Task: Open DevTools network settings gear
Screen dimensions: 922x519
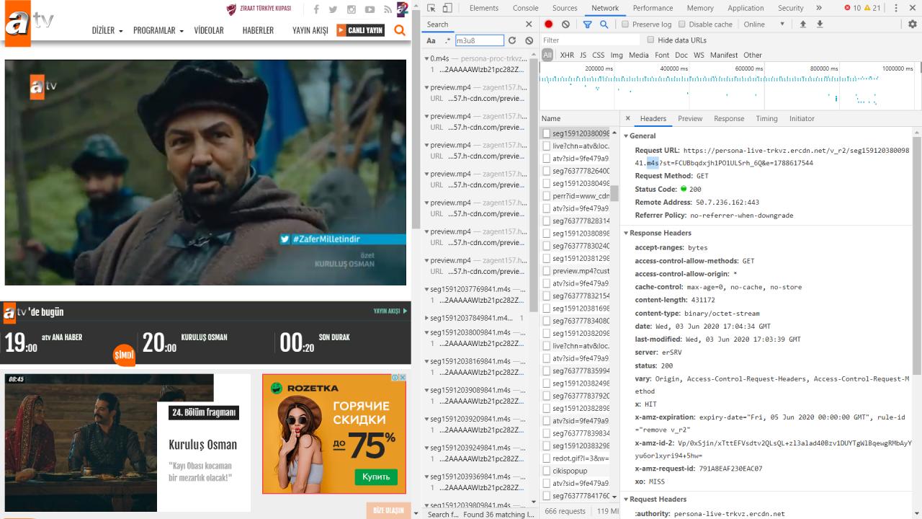Action: click(912, 25)
